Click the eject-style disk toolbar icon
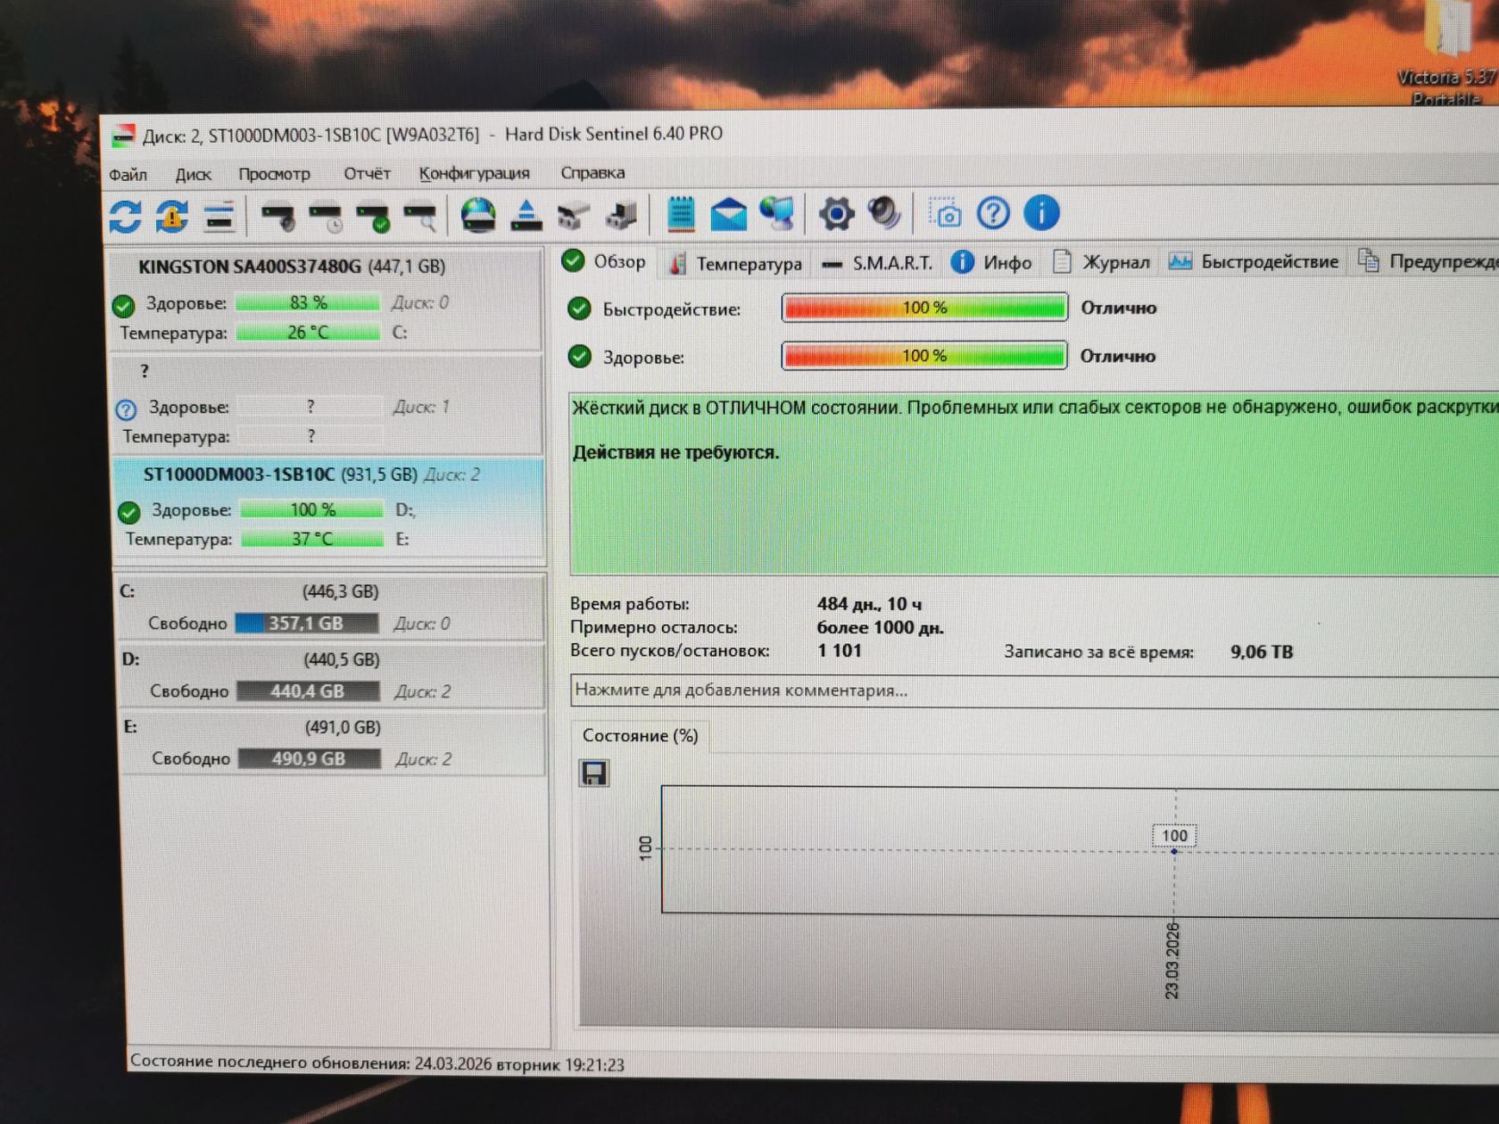This screenshot has width=1499, height=1124. point(526,216)
